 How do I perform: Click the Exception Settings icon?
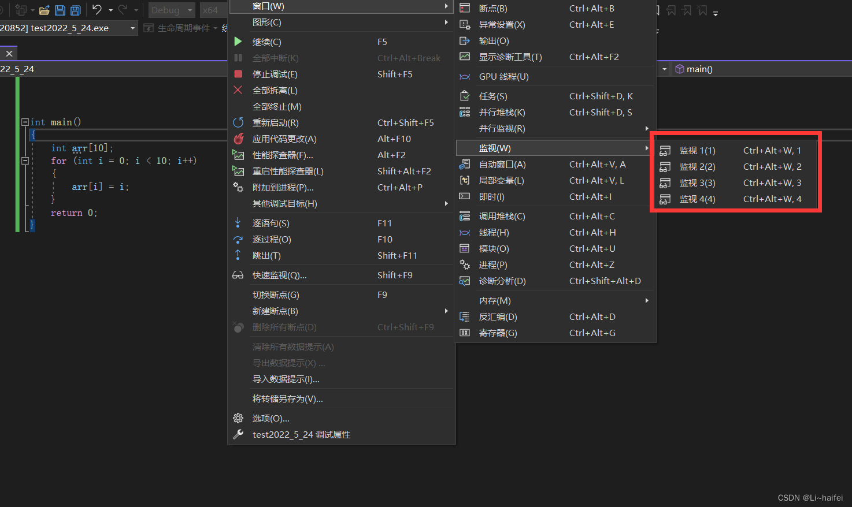[x=464, y=24]
